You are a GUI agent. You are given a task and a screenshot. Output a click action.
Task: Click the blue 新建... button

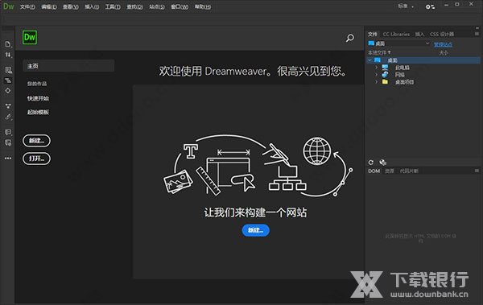coord(256,230)
